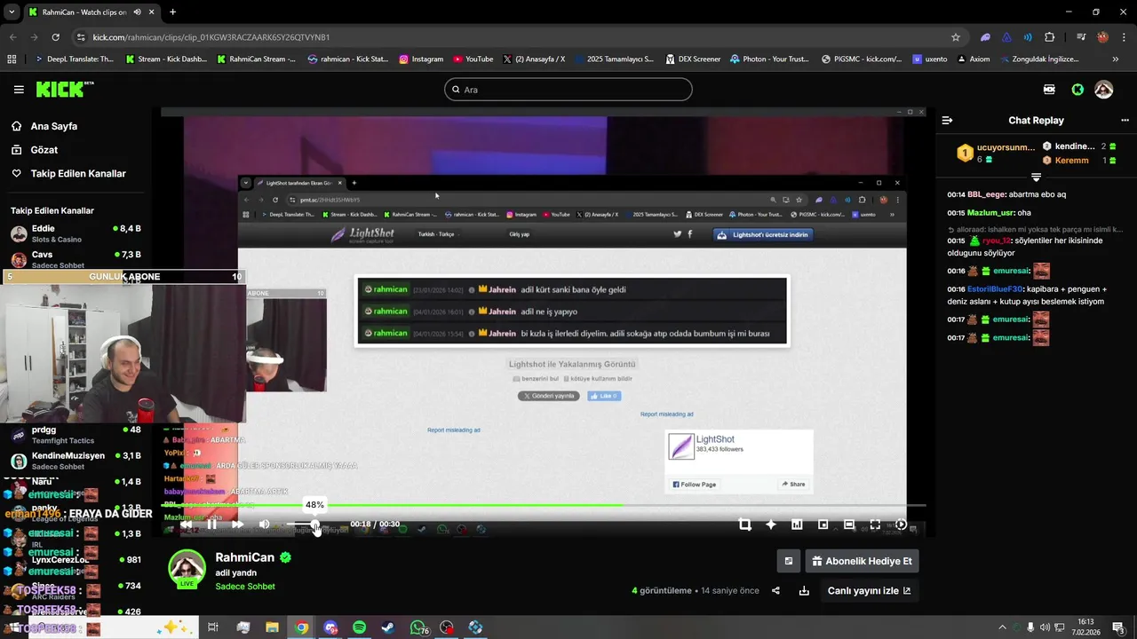The width and height of the screenshot is (1137, 639).
Task: Open the Windows notification center
Action: (x=1119, y=627)
